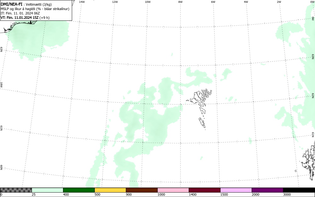Click the purple 2000–3000 legend swatch
The height and width of the screenshot is (197, 315).
click(x=267, y=190)
